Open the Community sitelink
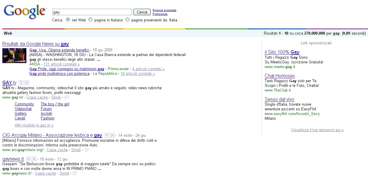 (x=24, y=104)
